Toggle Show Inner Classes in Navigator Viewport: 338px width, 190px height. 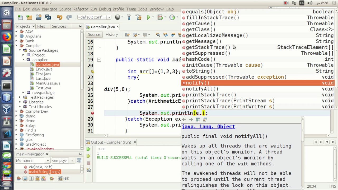coord(43,179)
